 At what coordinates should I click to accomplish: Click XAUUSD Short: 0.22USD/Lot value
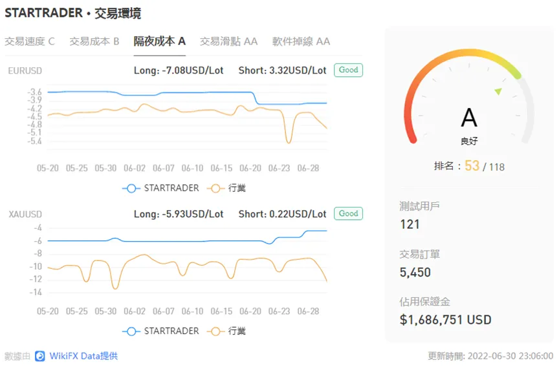pyautogui.click(x=282, y=214)
